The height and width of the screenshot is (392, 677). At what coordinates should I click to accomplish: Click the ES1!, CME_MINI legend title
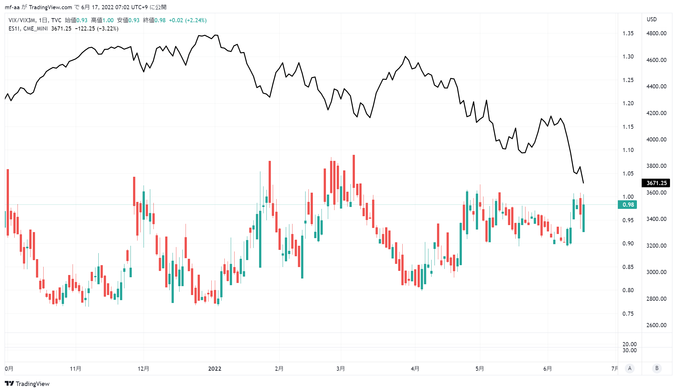[28, 29]
